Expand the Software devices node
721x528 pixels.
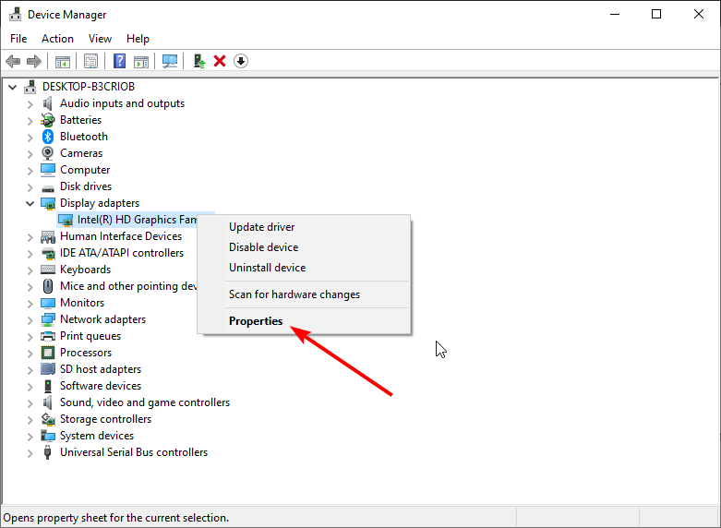30,387
